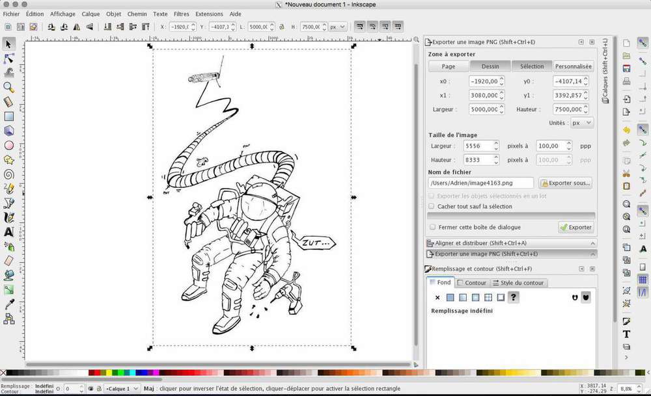Activate the Spray objects tool

pos(8,246)
